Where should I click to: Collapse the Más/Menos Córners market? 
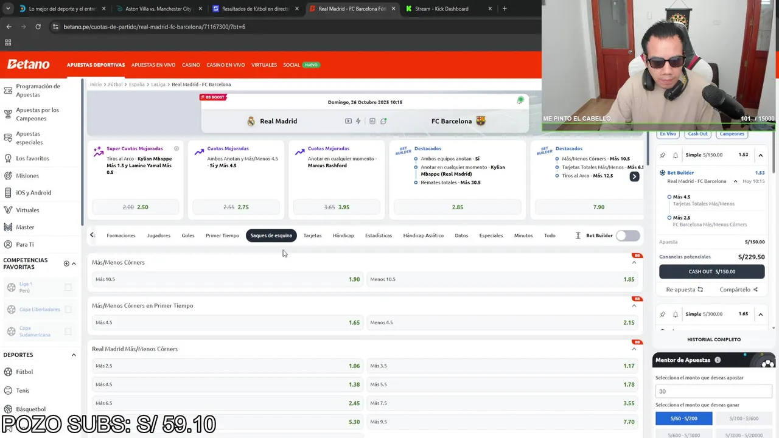(x=634, y=262)
